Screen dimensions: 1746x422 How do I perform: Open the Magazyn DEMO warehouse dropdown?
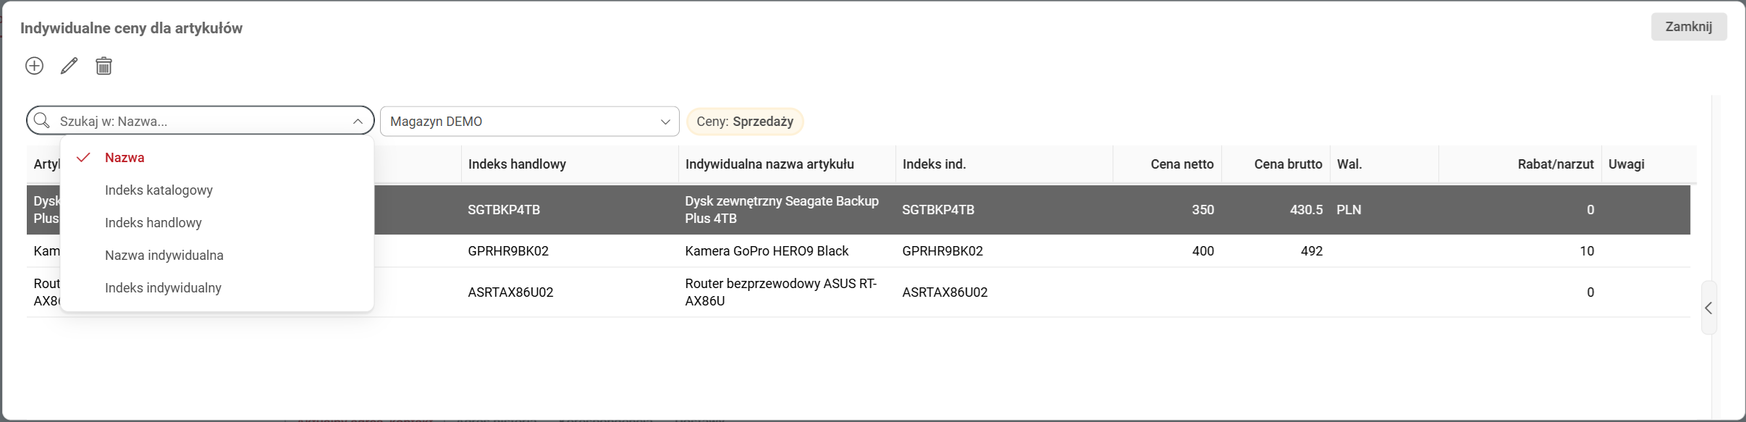pos(529,122)
